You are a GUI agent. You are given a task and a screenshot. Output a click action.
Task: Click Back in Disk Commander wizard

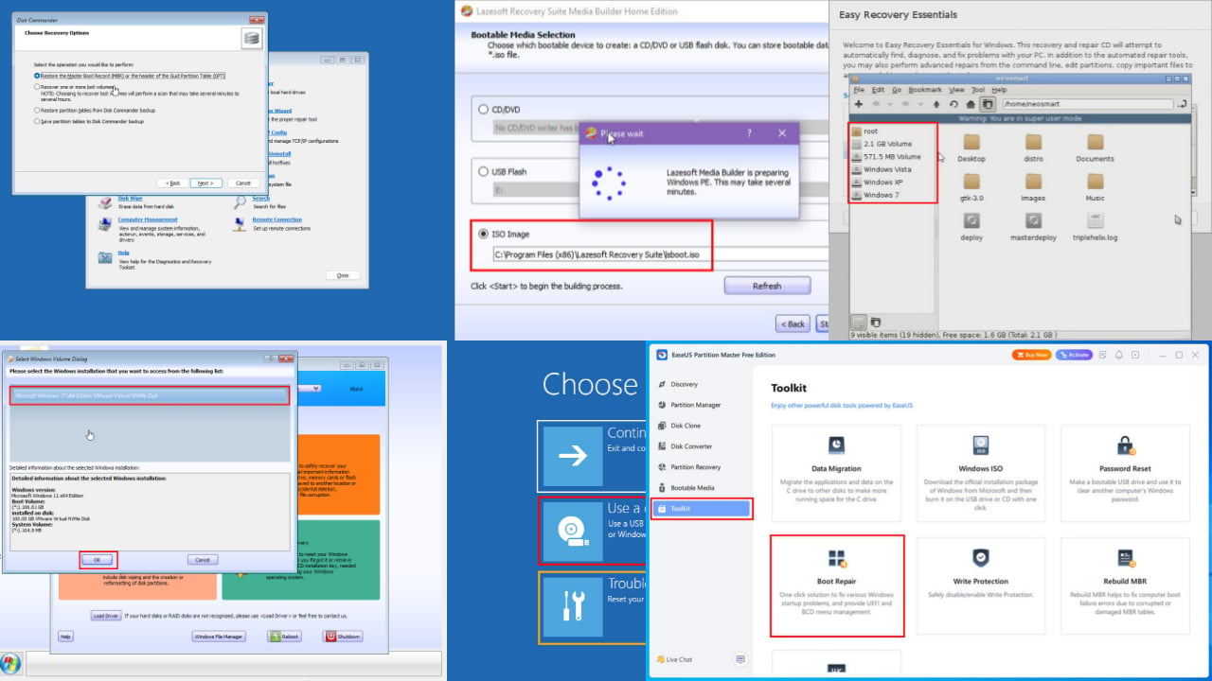pyautogui.click(x=172, y=183)
